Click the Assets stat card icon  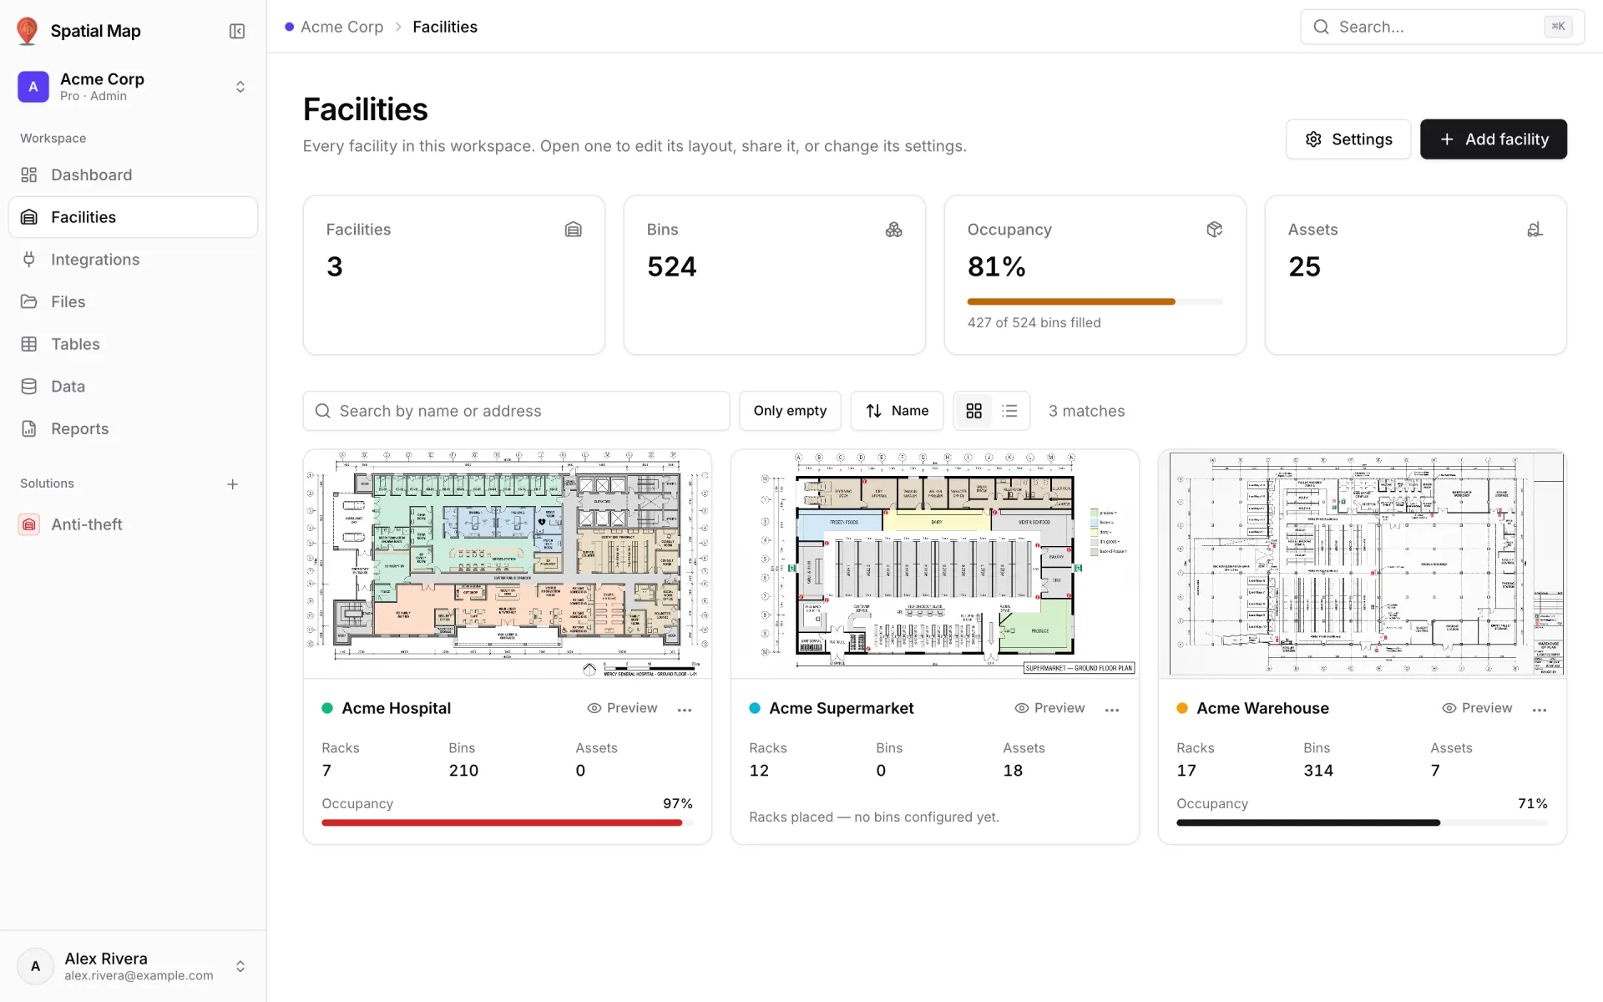pyautogui.click(x=1535, y=230)
